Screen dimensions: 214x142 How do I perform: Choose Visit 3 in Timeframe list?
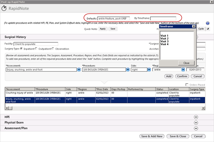[164, 42]
